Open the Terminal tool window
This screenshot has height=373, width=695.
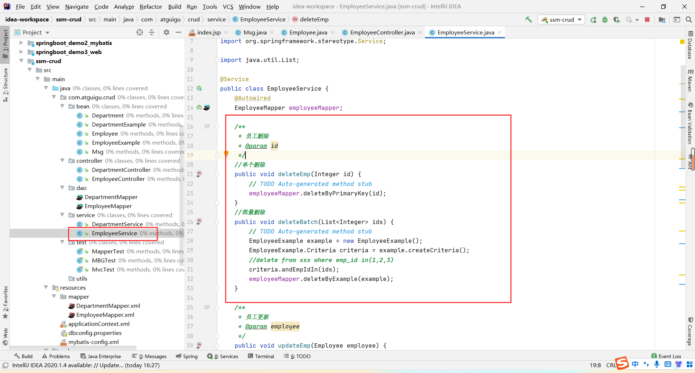click(261, 356)
